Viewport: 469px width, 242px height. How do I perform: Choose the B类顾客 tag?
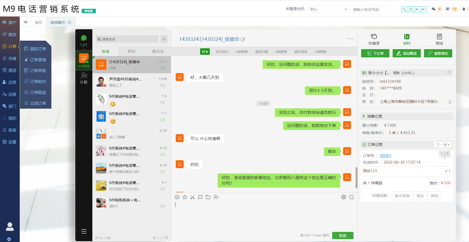(x=281, y=52)
